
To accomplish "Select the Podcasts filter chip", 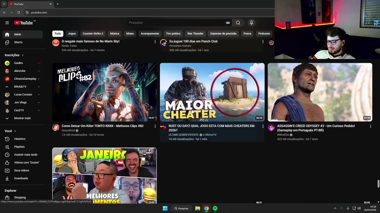I will point(264,33).
